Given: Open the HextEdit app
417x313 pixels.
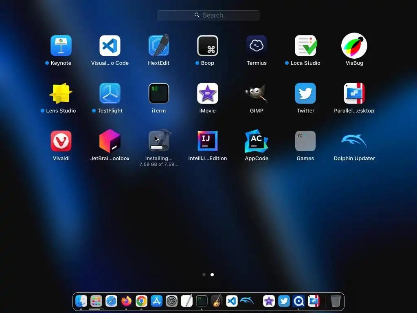Looking at the screenshot, I should pos(159,46).
